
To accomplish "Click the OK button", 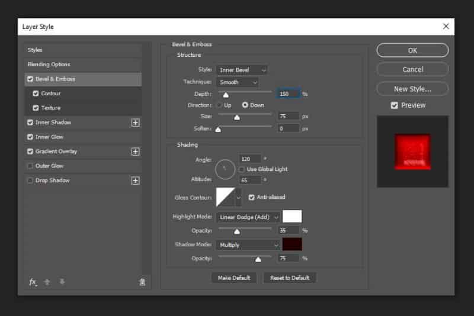I will 412,50.
